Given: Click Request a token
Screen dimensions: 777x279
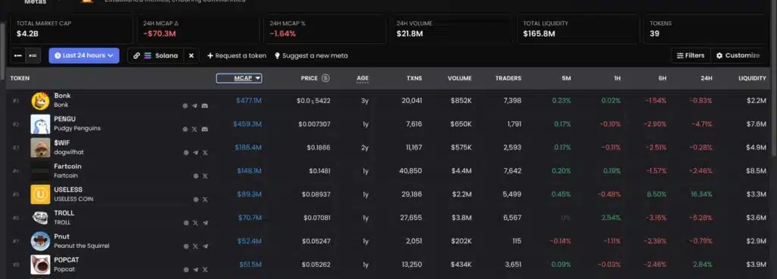Looking at the screenshot, I should click(237, 56).
